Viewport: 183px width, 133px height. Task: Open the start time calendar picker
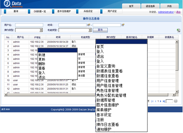88,25
